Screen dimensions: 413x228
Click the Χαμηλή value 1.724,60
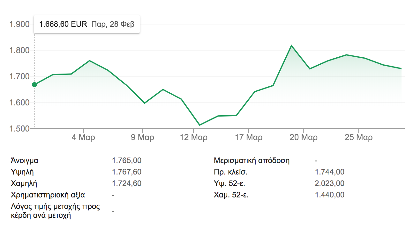(127, 183)
